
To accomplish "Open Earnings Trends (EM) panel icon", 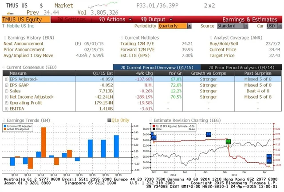I will [4, 120].
